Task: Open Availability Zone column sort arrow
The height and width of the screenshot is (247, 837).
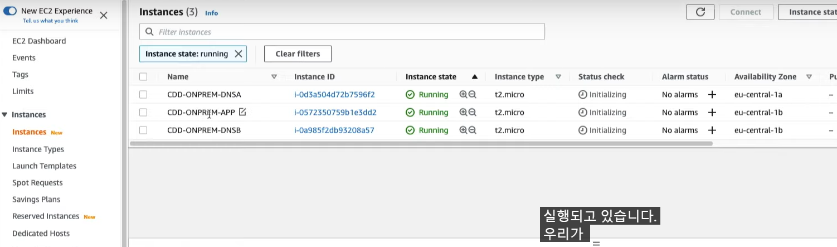Action: 809,77
